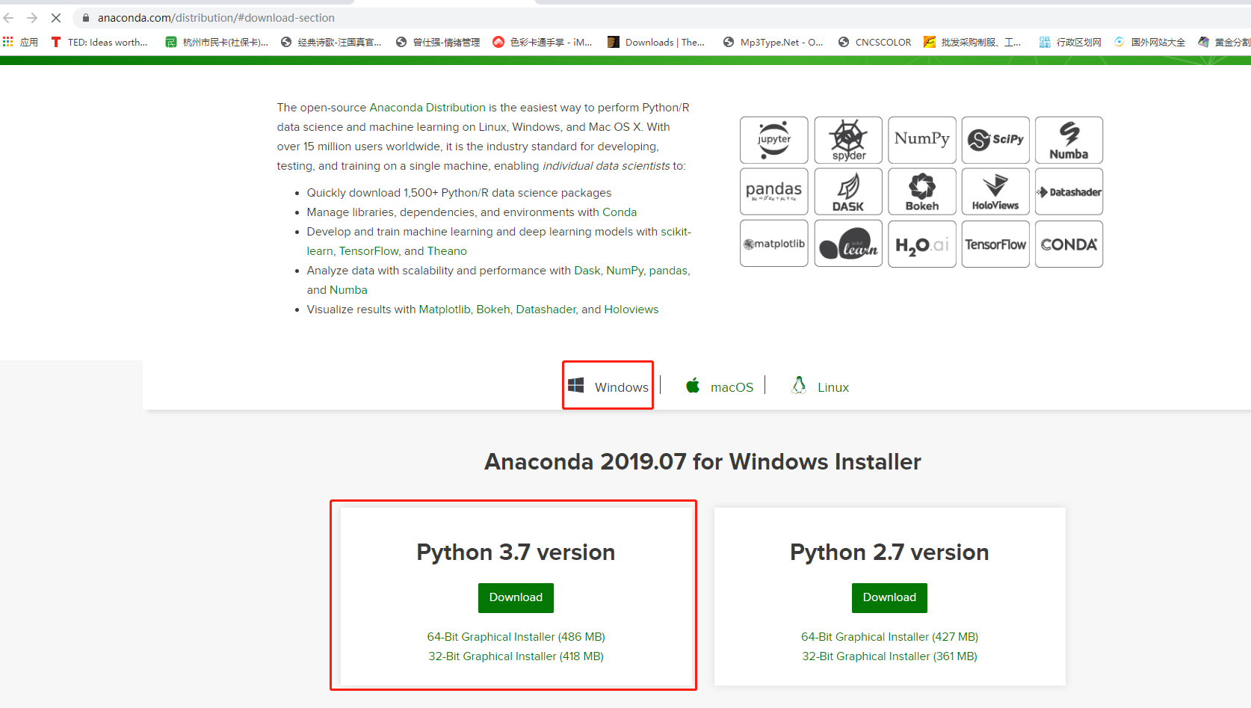
Task: Open 32-Bit Graphical Installer (418 MB) link
Action: point(516,656)
